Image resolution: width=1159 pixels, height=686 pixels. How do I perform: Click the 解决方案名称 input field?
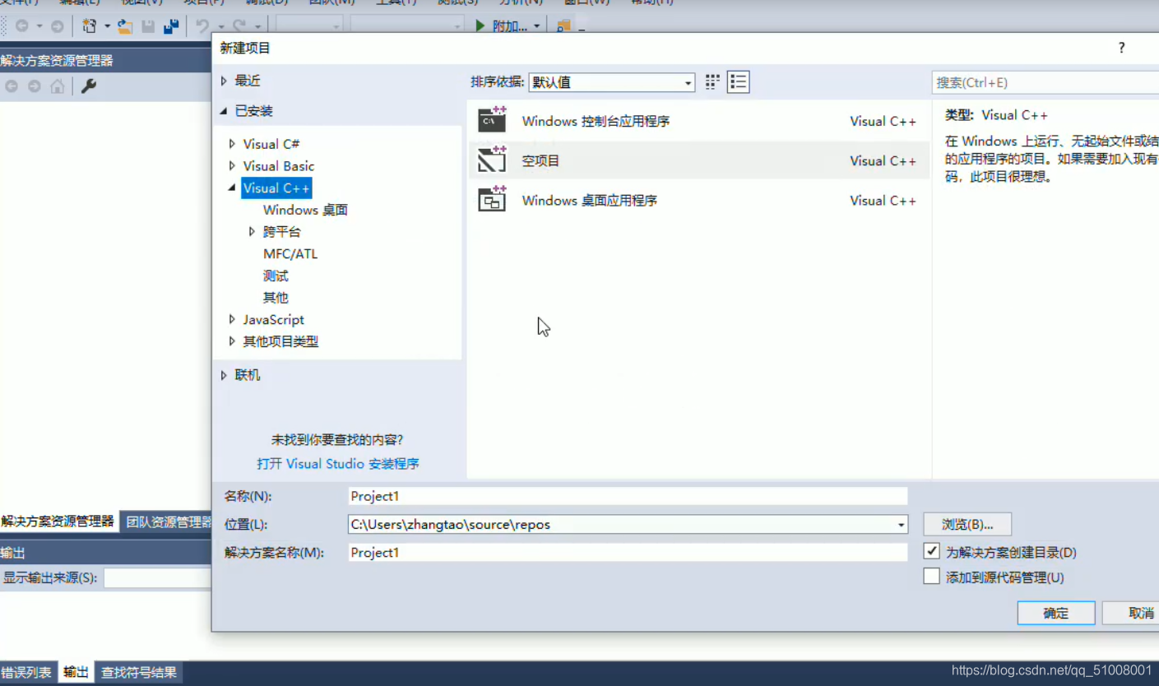[x=628, y=553]
